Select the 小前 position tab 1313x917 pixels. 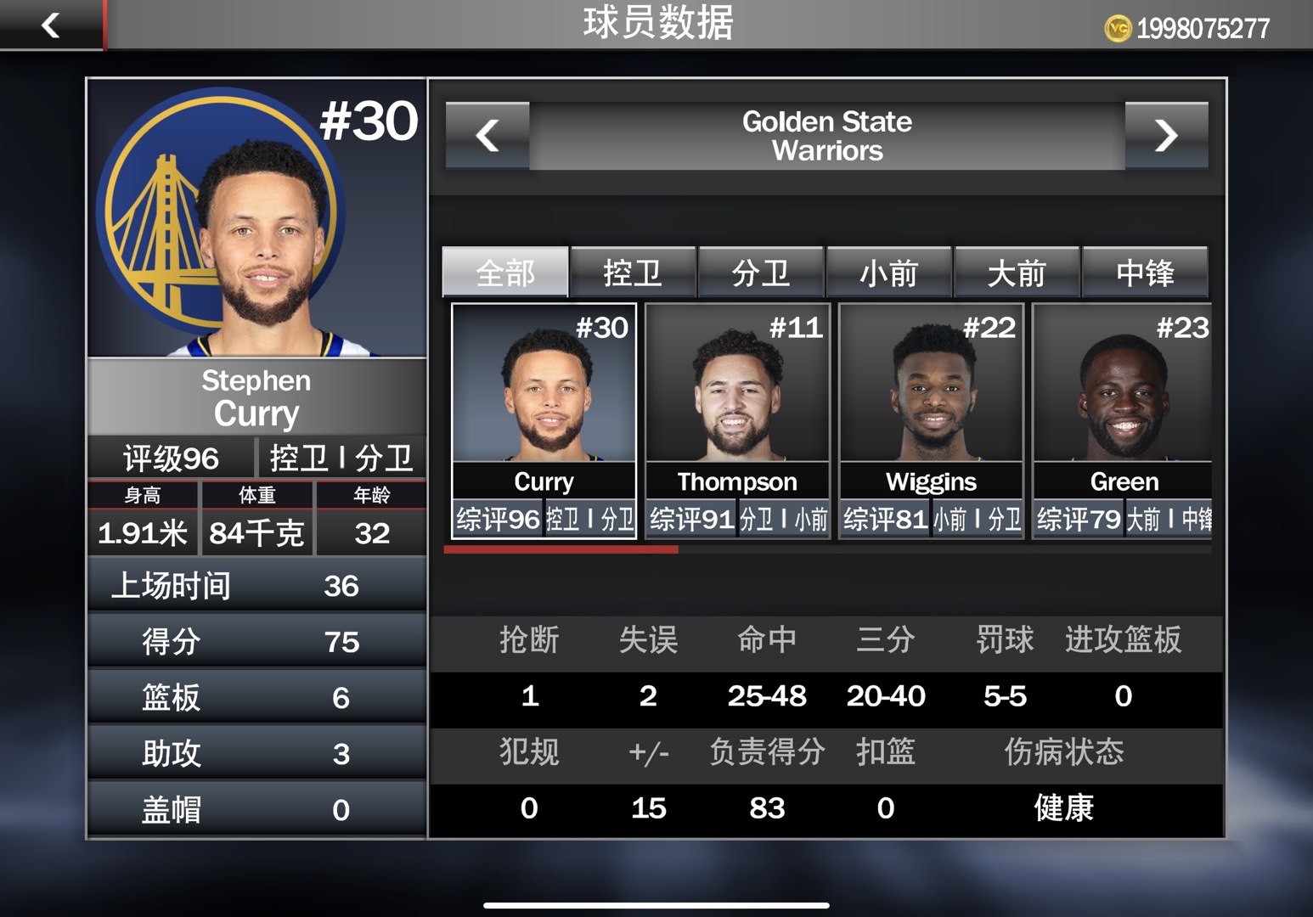[x=889, y=273]
